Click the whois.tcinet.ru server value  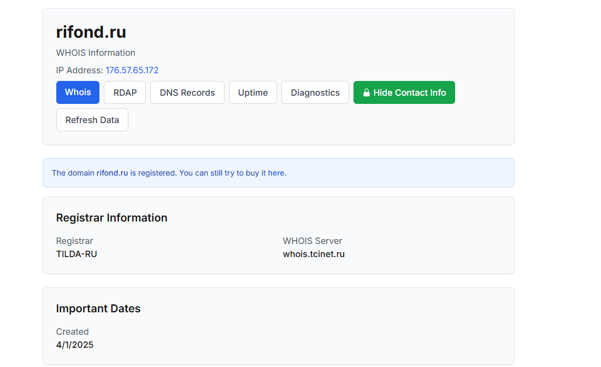click(314, 254)
